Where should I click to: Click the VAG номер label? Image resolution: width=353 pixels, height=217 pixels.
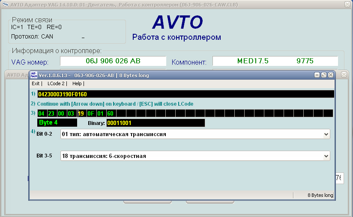[30, 62]
